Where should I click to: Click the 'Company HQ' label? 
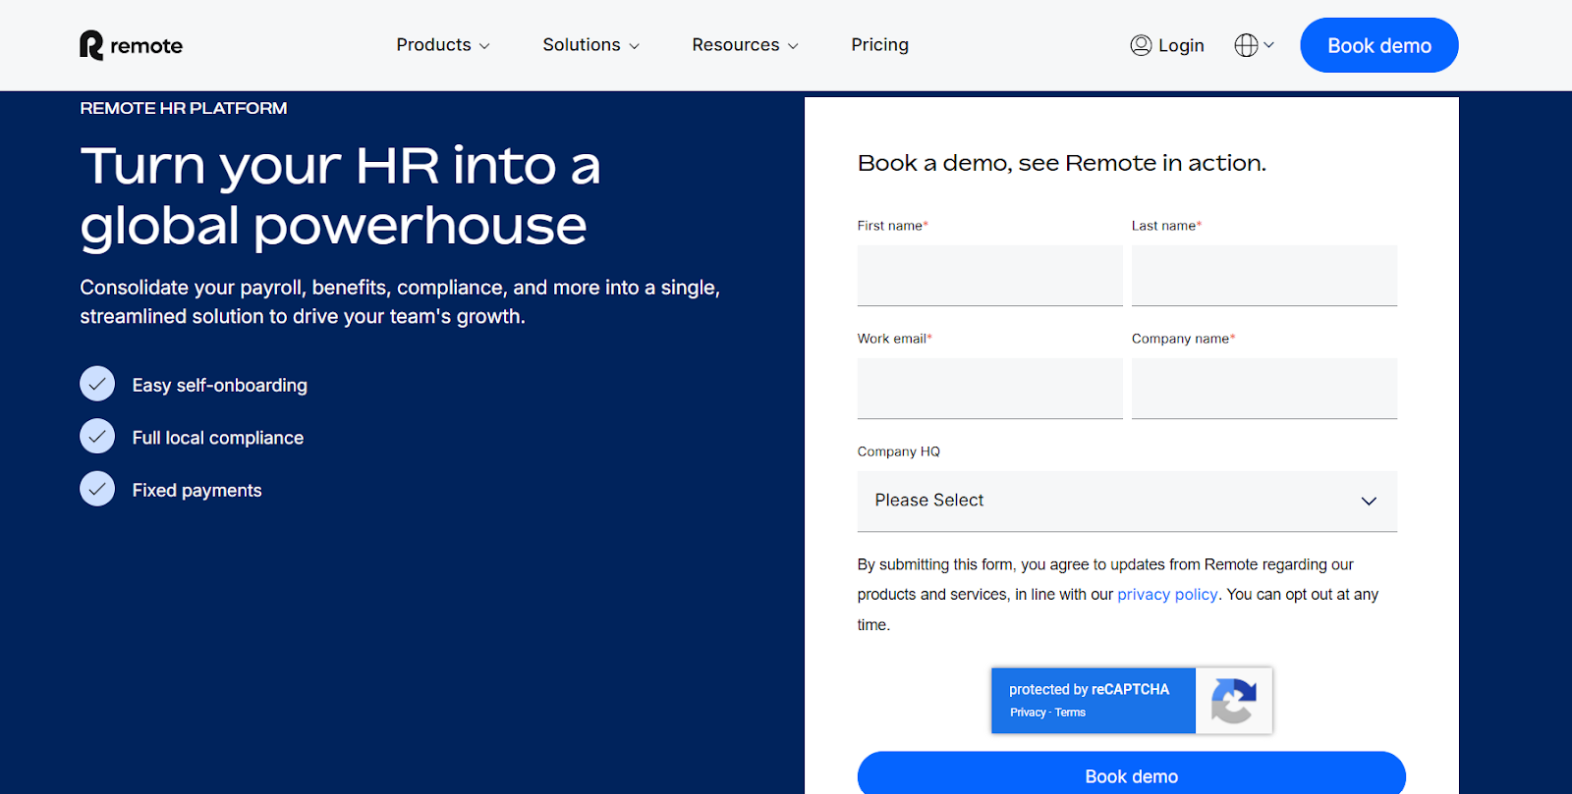coord(899,451)
